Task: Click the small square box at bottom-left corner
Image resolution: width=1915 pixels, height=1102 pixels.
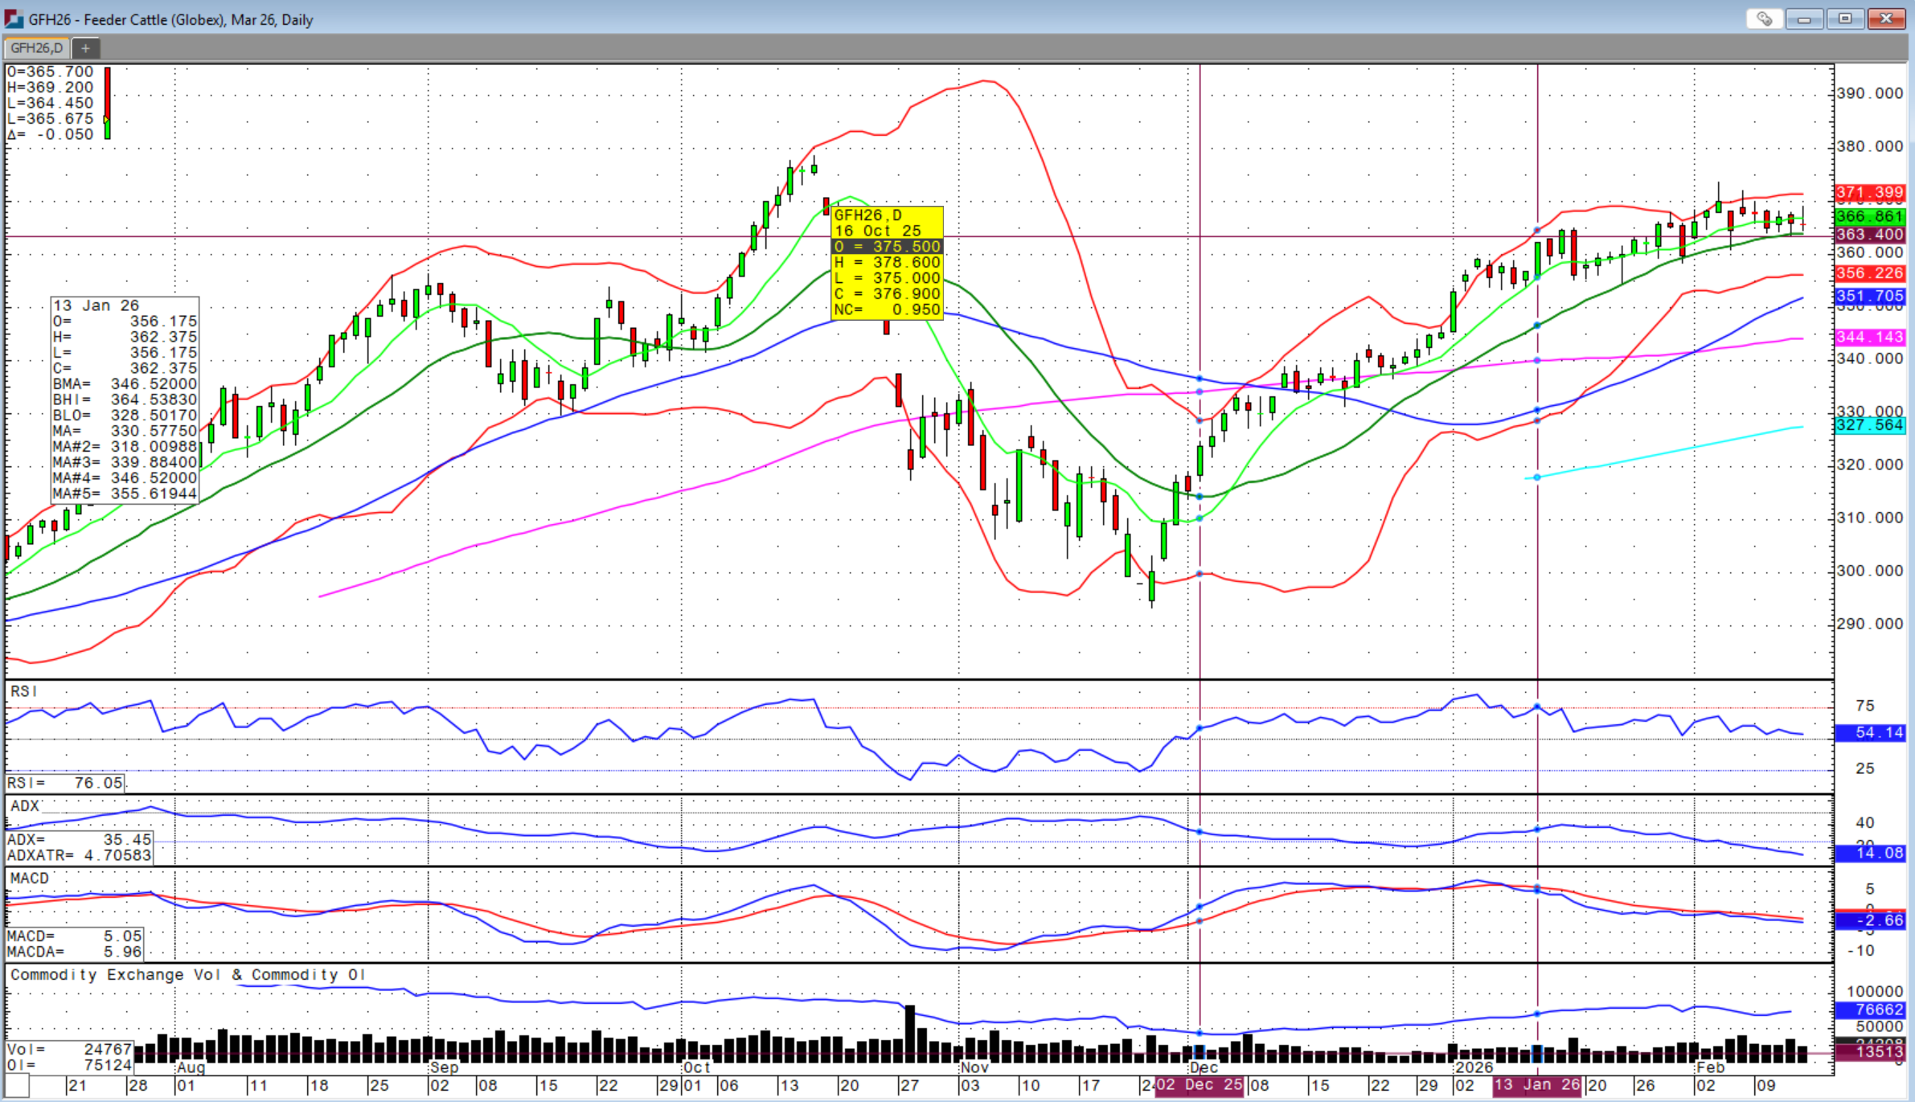Action: pyautogui.click(x=18, y=1086)
